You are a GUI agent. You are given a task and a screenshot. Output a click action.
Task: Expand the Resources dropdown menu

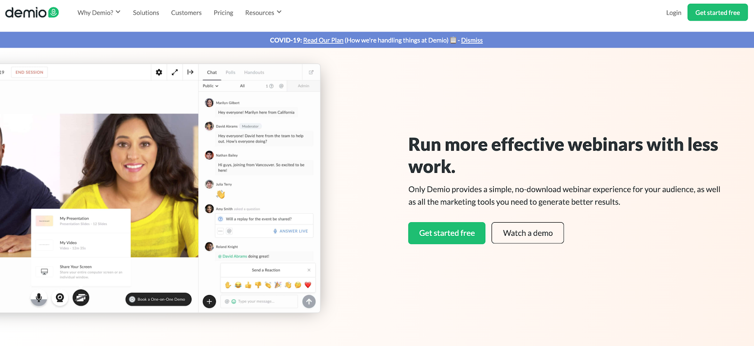(263, 13)
